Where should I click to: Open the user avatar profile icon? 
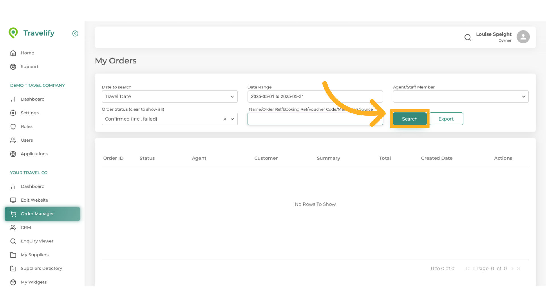(523, 37)
